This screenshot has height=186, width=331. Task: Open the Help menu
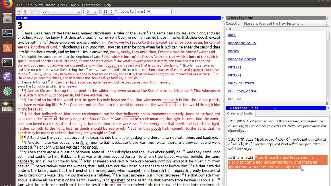pyautogui.click(x=107, y=5)
